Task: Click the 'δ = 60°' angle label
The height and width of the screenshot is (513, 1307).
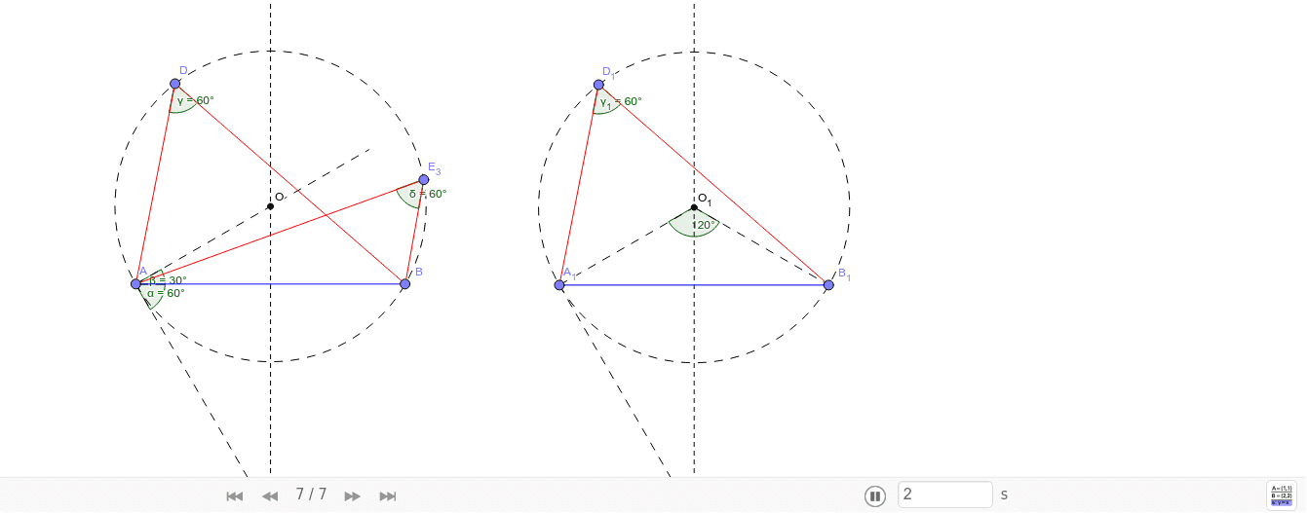Action: (x=428, y=194)
